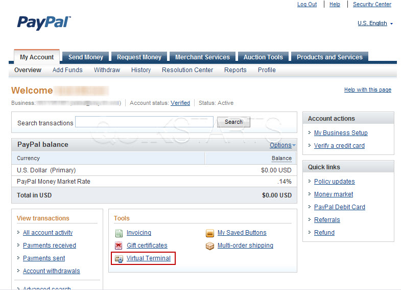The height and width of the screenshot is (290, 401).
Task: Focus the Search transactions input field
Action: point(144,122)
